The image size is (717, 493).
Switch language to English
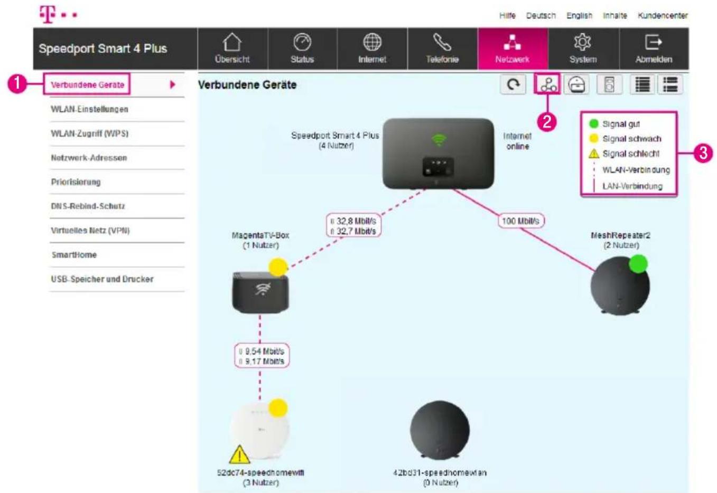579,15
